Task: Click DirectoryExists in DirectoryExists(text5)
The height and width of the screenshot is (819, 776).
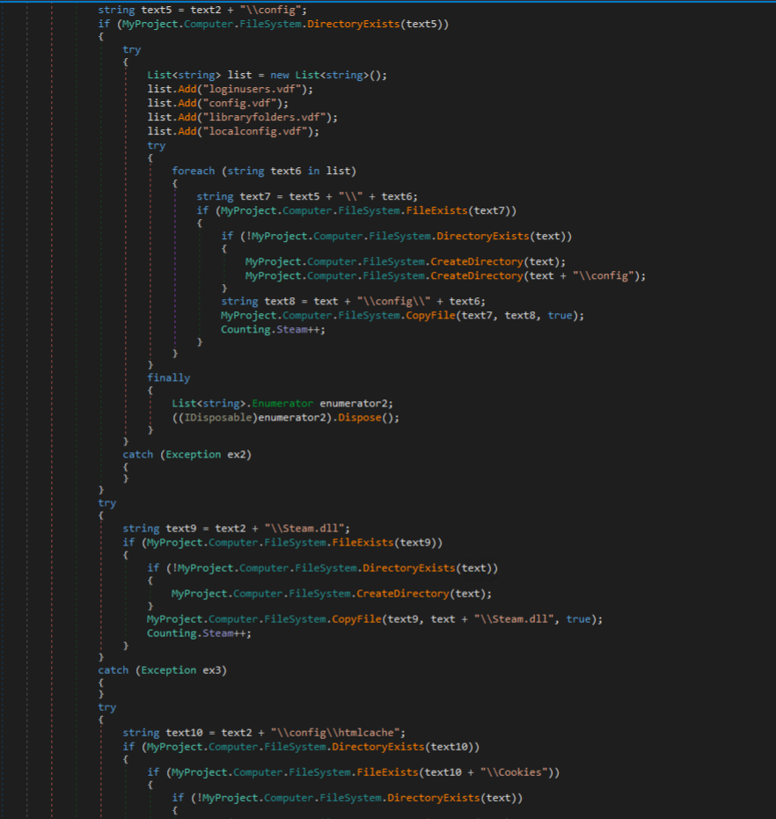Action: tap(354, 24)
